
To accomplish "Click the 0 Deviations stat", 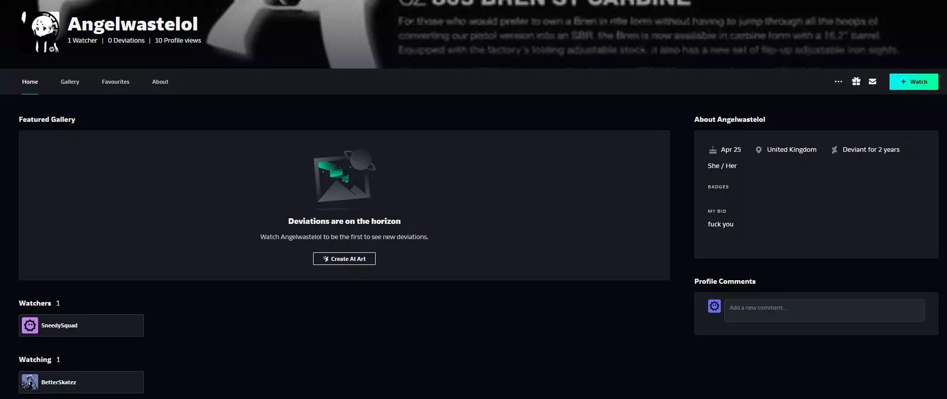I will [x=126, y=41].
